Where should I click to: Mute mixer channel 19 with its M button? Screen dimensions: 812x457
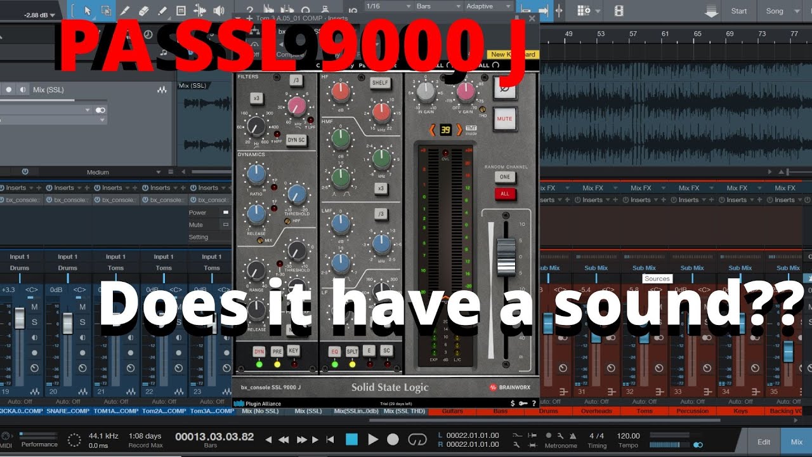[34, 307]
